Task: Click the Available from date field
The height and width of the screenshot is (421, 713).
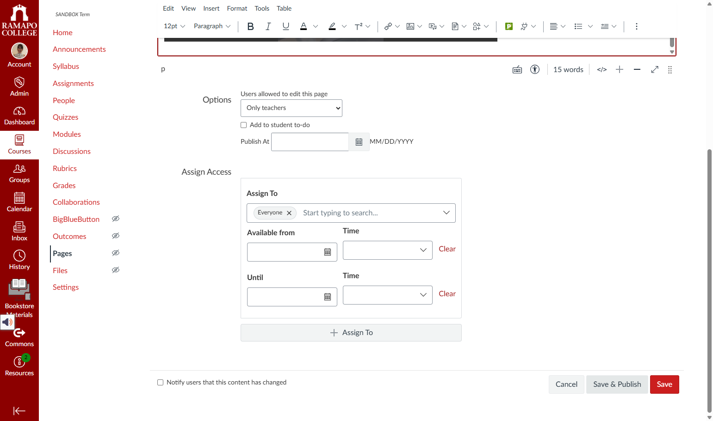Action: tap(292, 252)
